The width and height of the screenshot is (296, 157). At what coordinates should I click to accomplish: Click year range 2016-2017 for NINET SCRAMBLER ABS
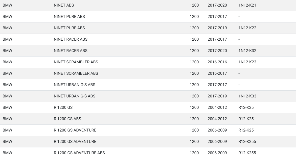217,73
